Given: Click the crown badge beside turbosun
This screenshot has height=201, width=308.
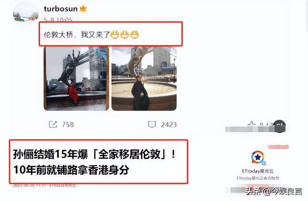Looking at the screenshot, I should tap(83, 9).
